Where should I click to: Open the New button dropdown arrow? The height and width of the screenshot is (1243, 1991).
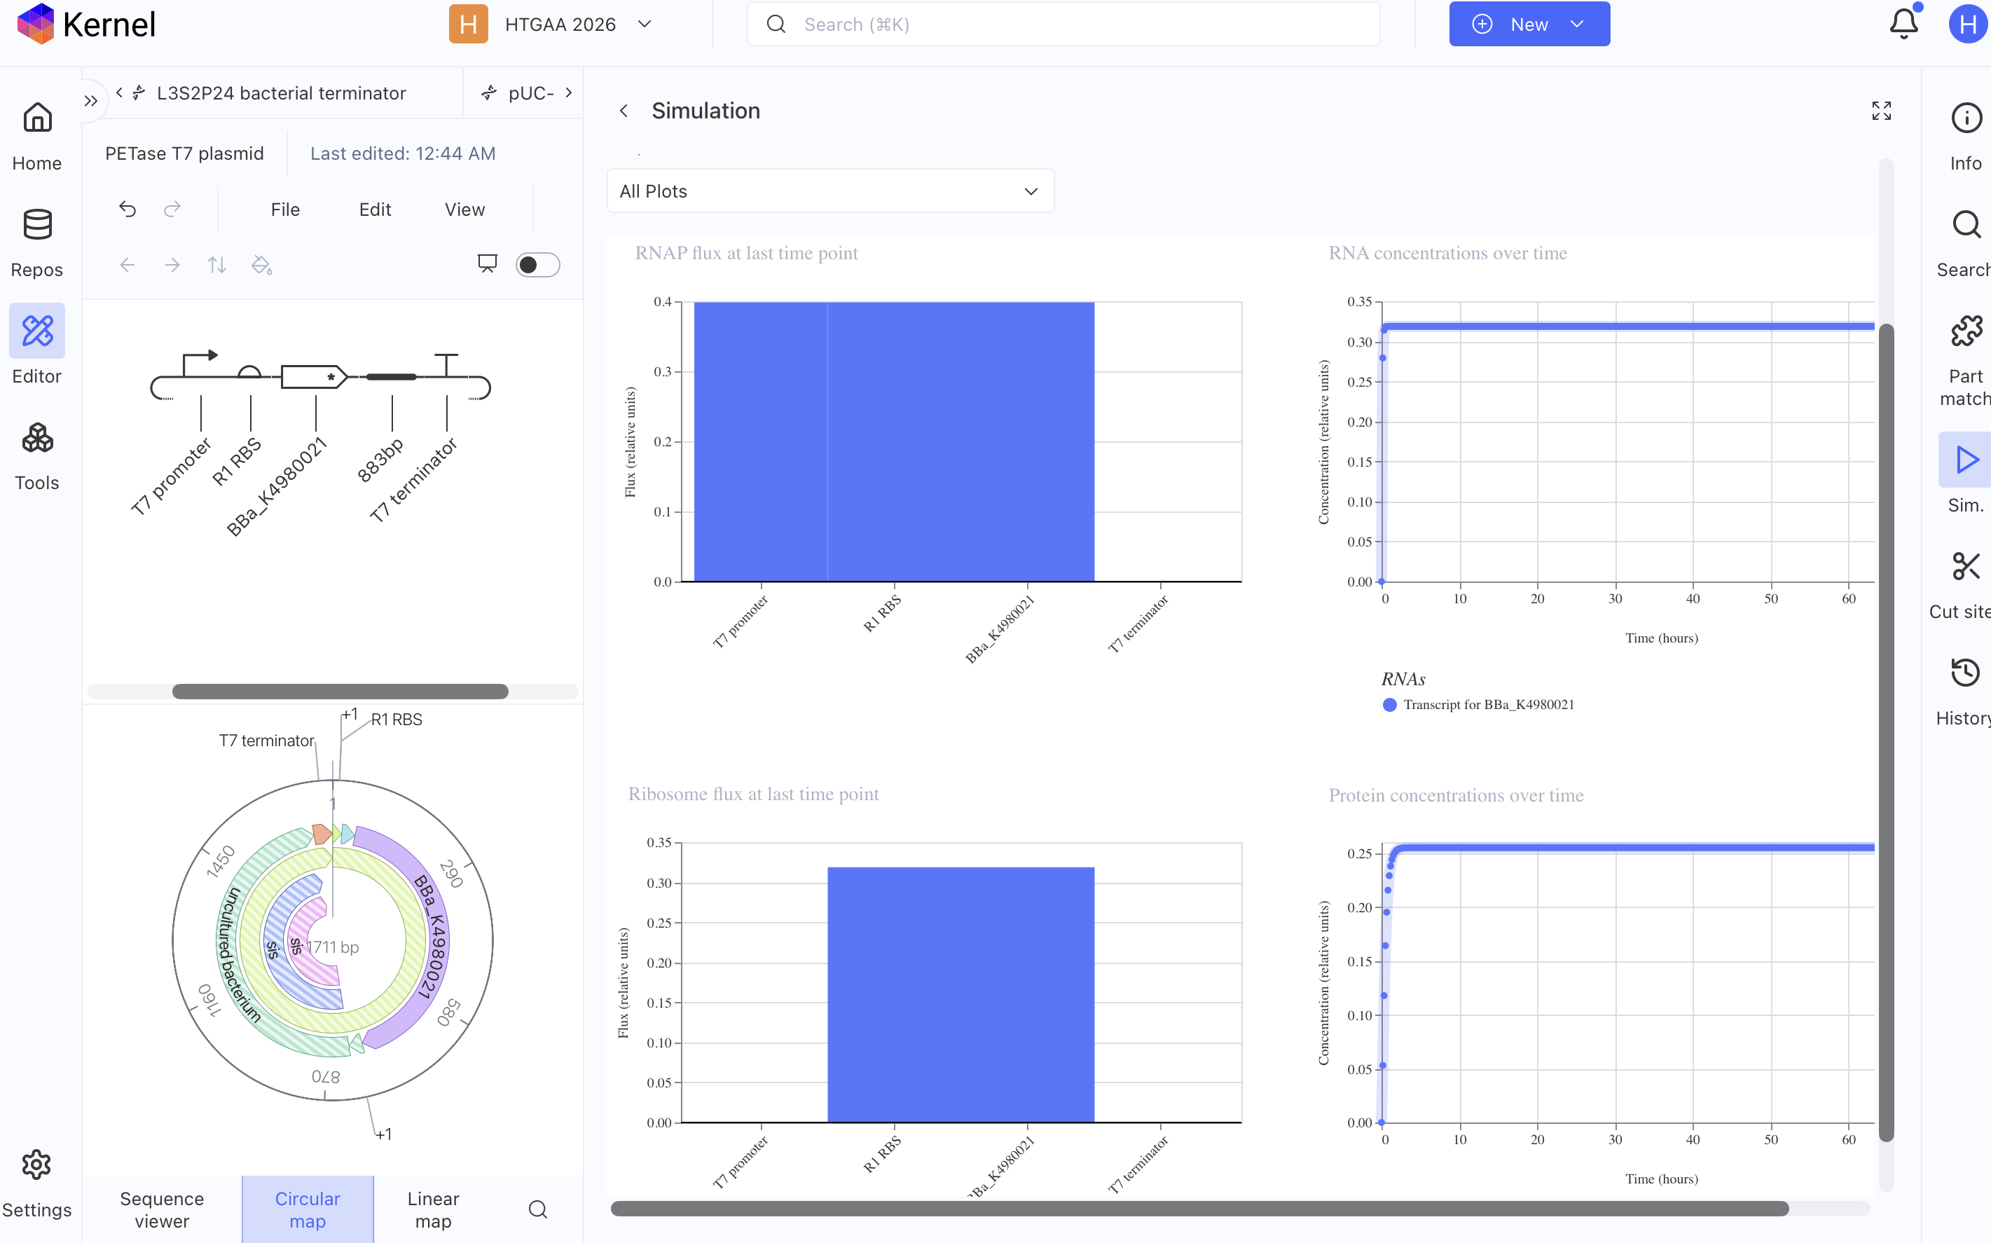[1577, 25]
